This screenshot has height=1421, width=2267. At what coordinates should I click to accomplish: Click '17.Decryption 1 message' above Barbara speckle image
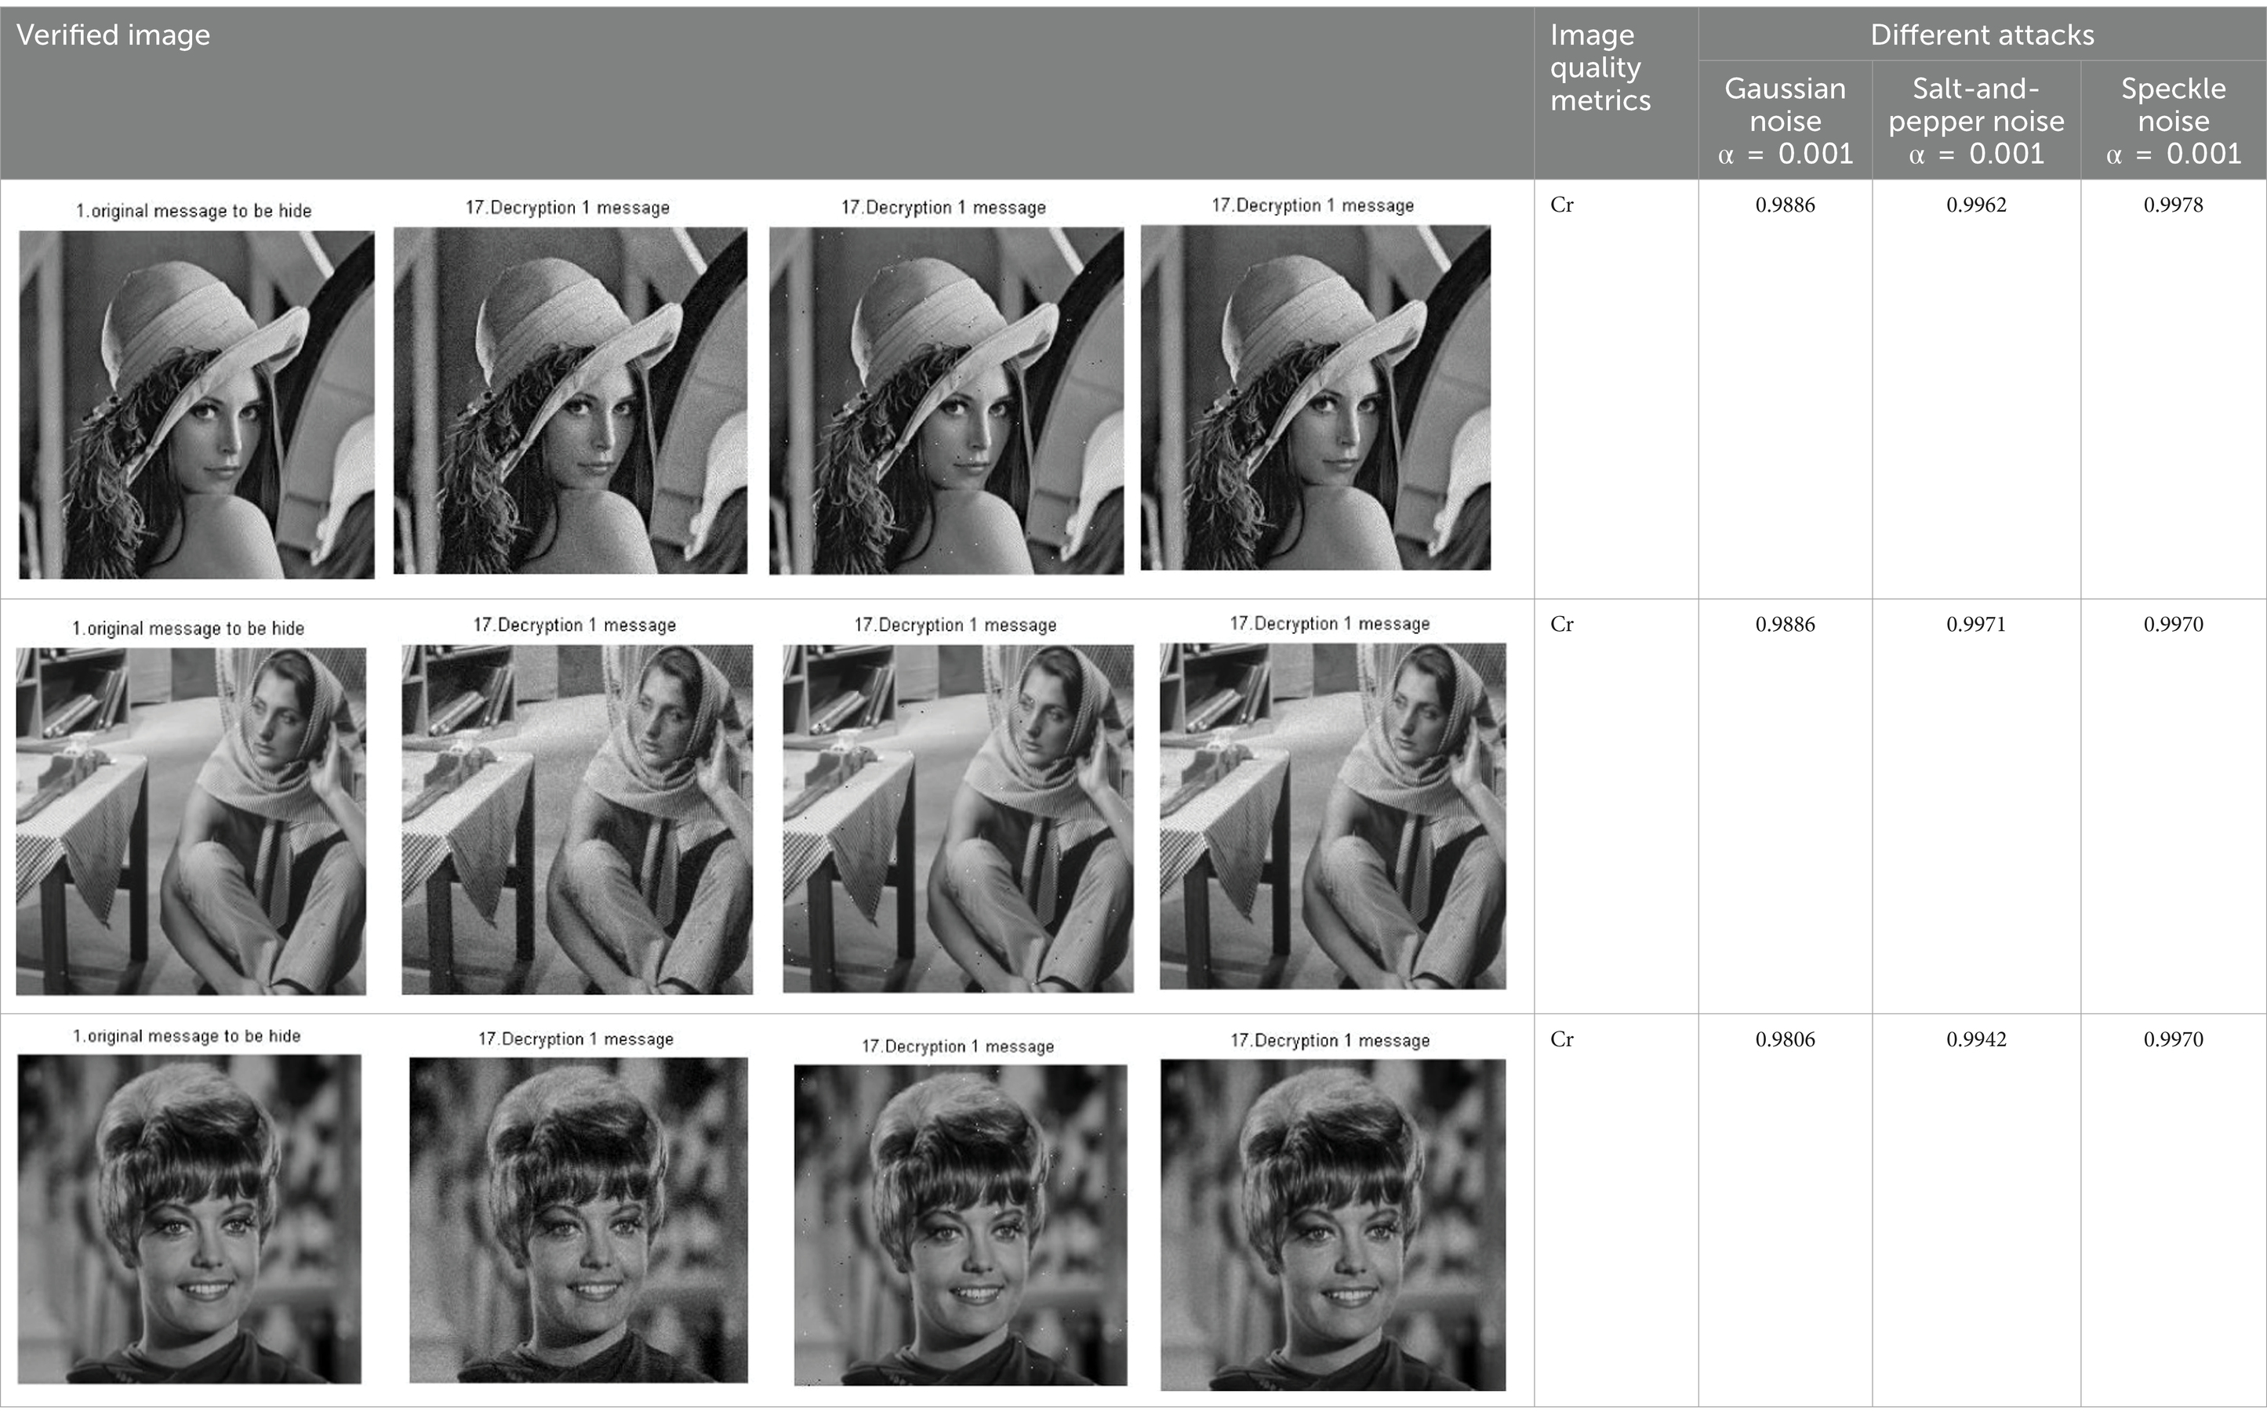tap(1330, 623)
